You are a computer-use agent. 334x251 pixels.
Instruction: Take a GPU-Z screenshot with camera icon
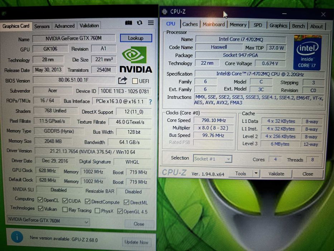pos(129,23)
